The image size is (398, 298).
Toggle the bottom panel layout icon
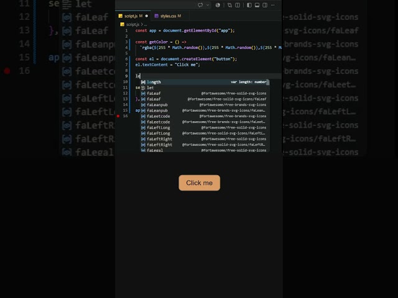pos(257,5)
